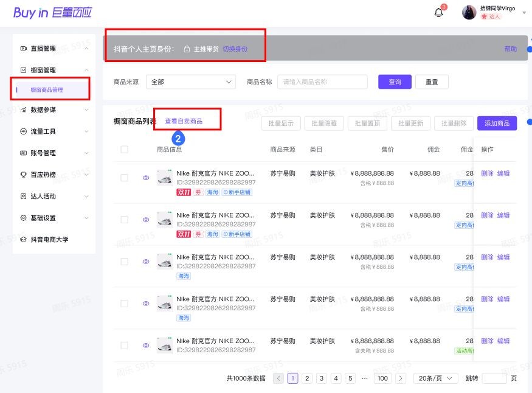Click the 数据参谋 chart icon
Viewport: 532px width, 393px height.
[x=24, y=110]
